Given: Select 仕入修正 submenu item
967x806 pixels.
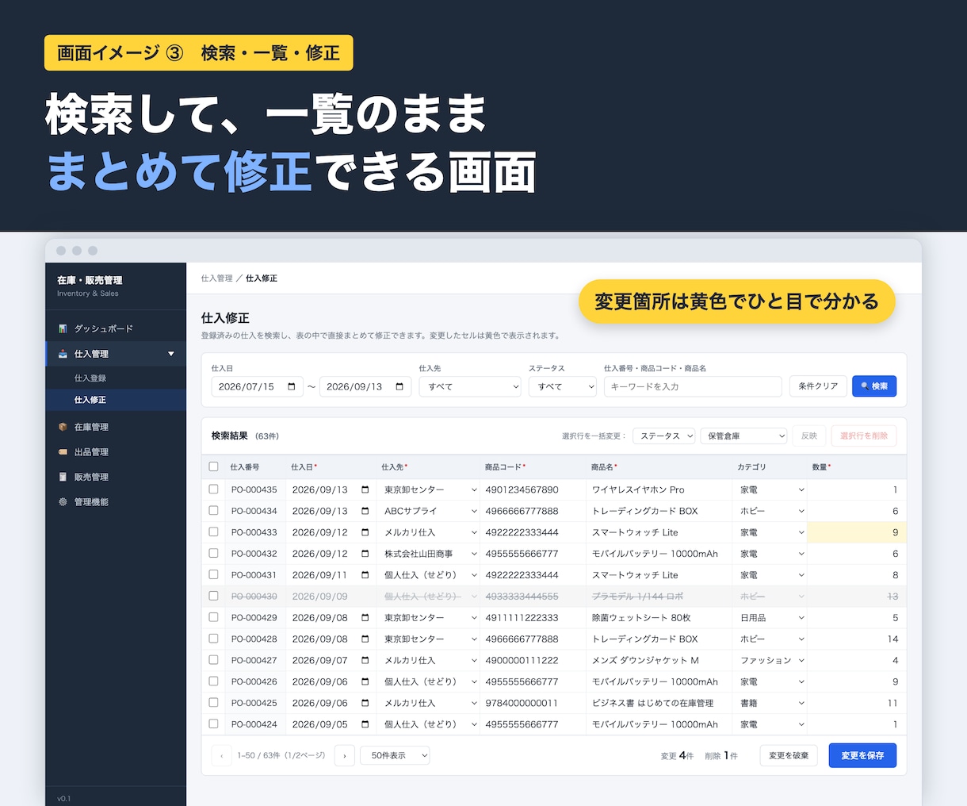Looking at the screenshot, I should (90, 400).
